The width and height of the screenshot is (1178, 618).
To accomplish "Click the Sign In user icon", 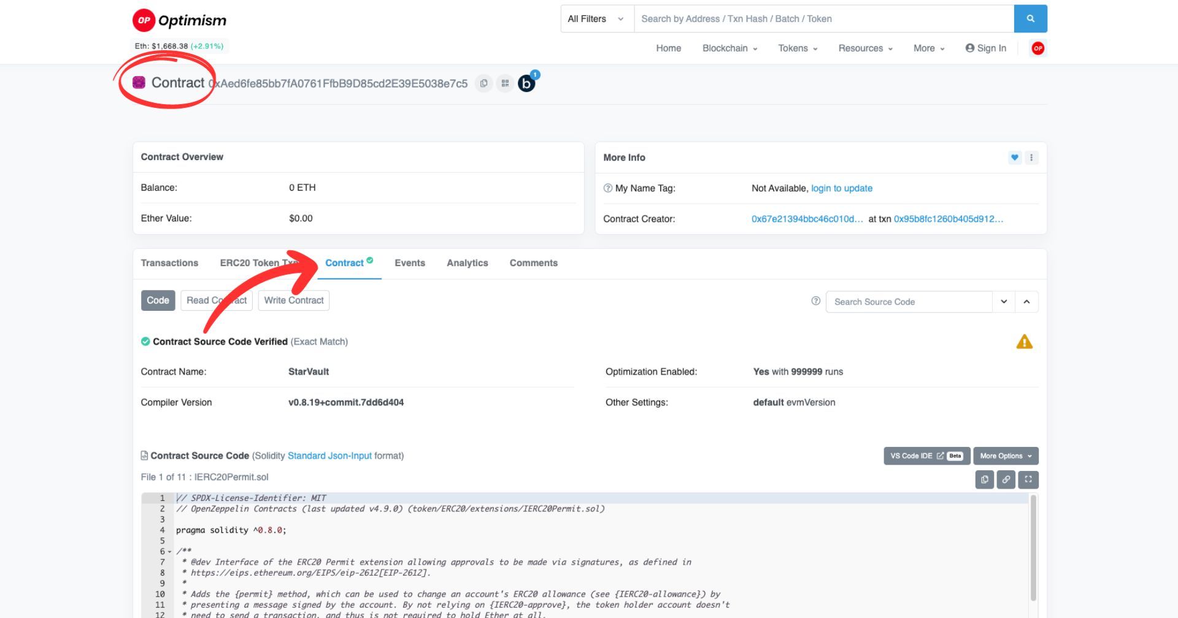I will tap(969, 48).
